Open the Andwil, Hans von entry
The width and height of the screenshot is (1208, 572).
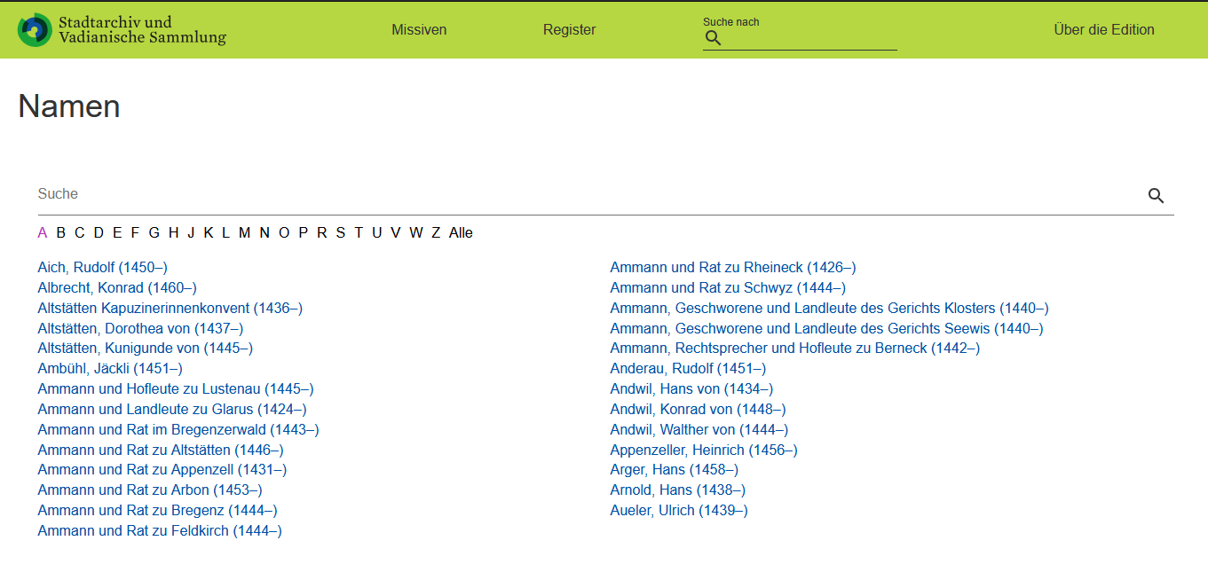click(691, 388)
